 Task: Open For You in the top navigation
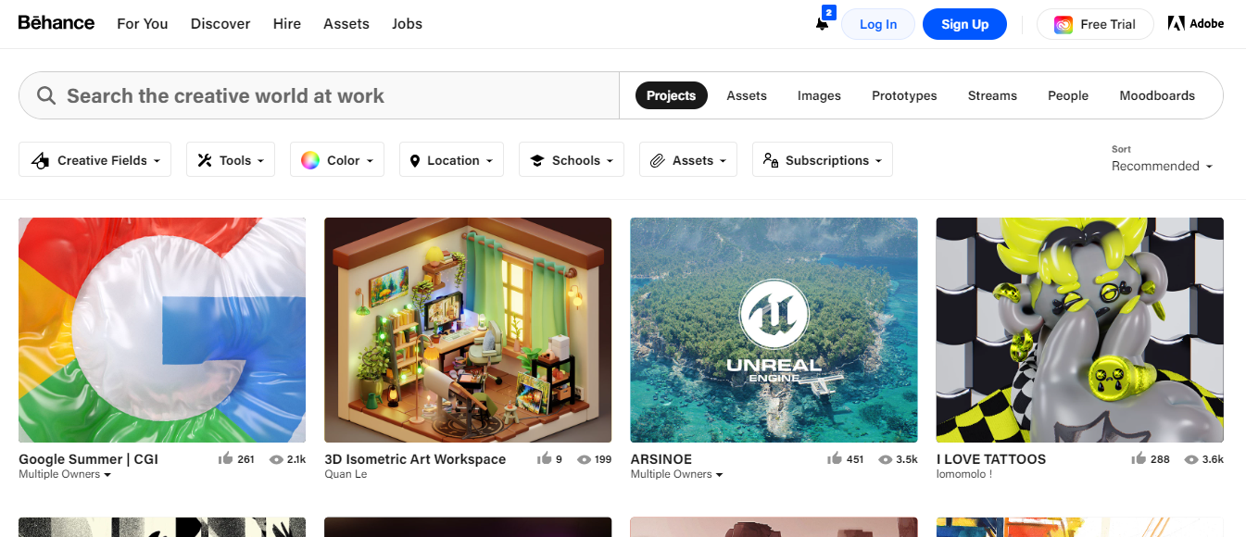[x=143, y=24]
